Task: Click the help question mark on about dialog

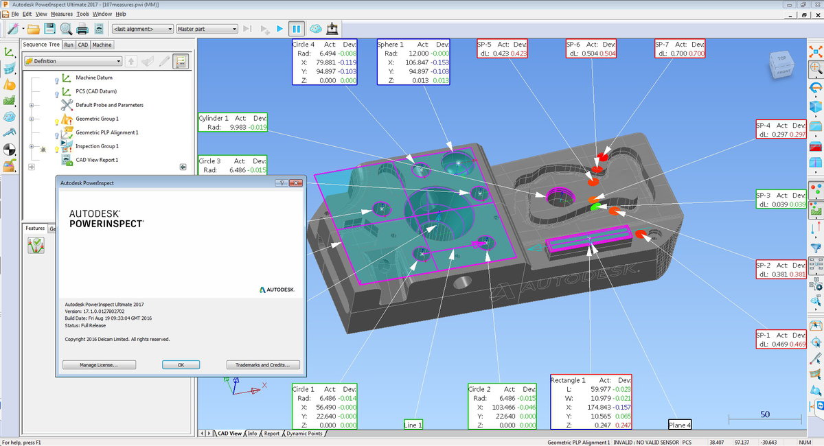Action: pos(281,183)
